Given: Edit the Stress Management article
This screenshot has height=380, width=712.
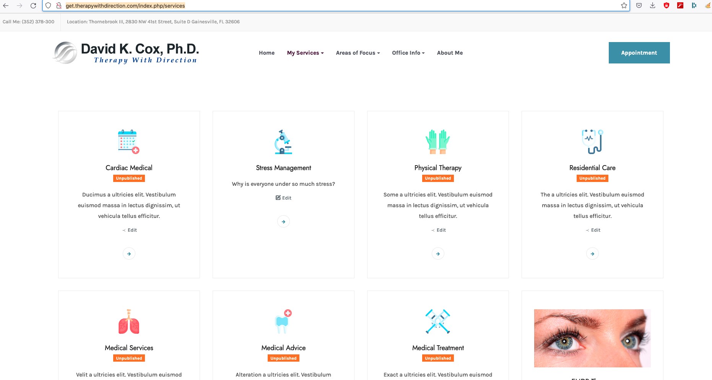Looking at the screenshot, I should 283,198.
